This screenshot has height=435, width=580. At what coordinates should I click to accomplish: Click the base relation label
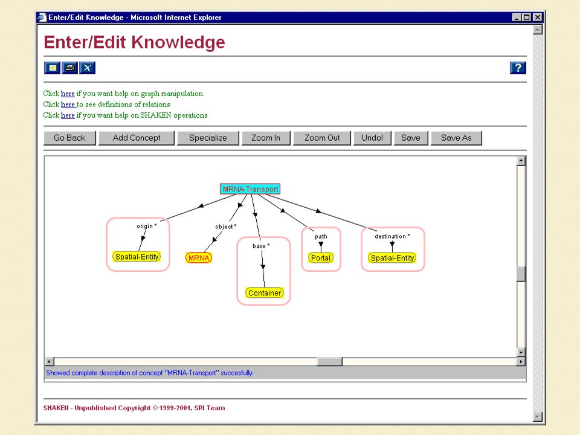pos(261,246)
